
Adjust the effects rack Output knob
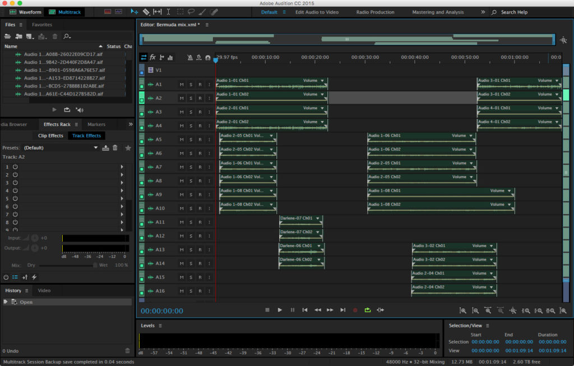35,248
